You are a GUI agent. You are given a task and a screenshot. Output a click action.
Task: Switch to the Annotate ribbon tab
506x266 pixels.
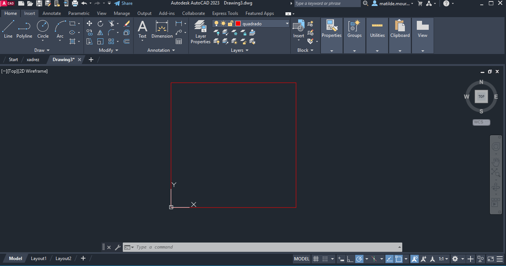coord(51,13)
